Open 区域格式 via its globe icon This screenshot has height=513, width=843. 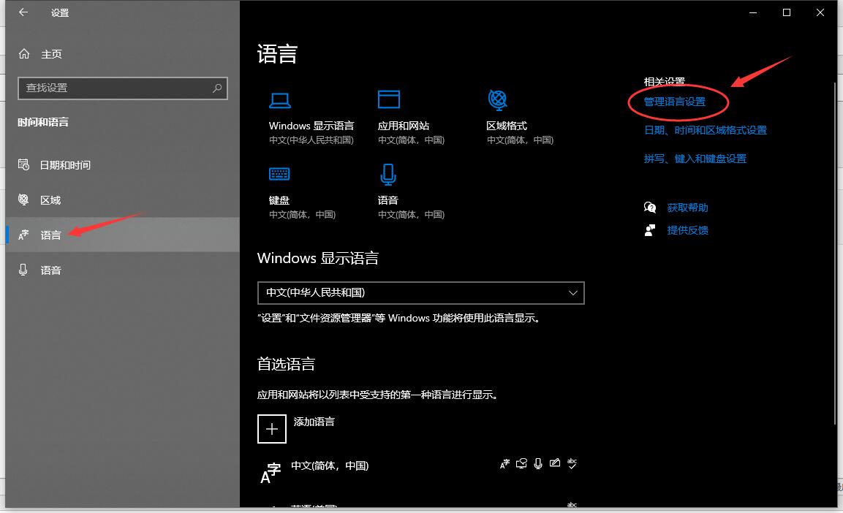point(498,101)
